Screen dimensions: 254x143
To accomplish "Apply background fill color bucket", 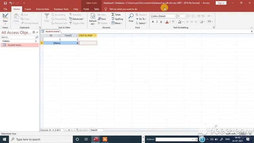I will [x=180, y=22].
